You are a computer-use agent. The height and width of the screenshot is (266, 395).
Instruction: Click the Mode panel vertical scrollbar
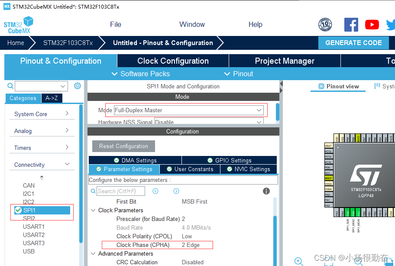pos(278,112)
